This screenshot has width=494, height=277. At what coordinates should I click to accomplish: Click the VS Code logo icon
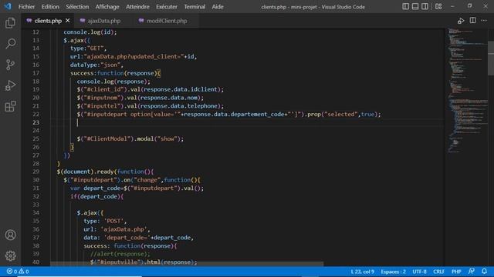point(8,6)
